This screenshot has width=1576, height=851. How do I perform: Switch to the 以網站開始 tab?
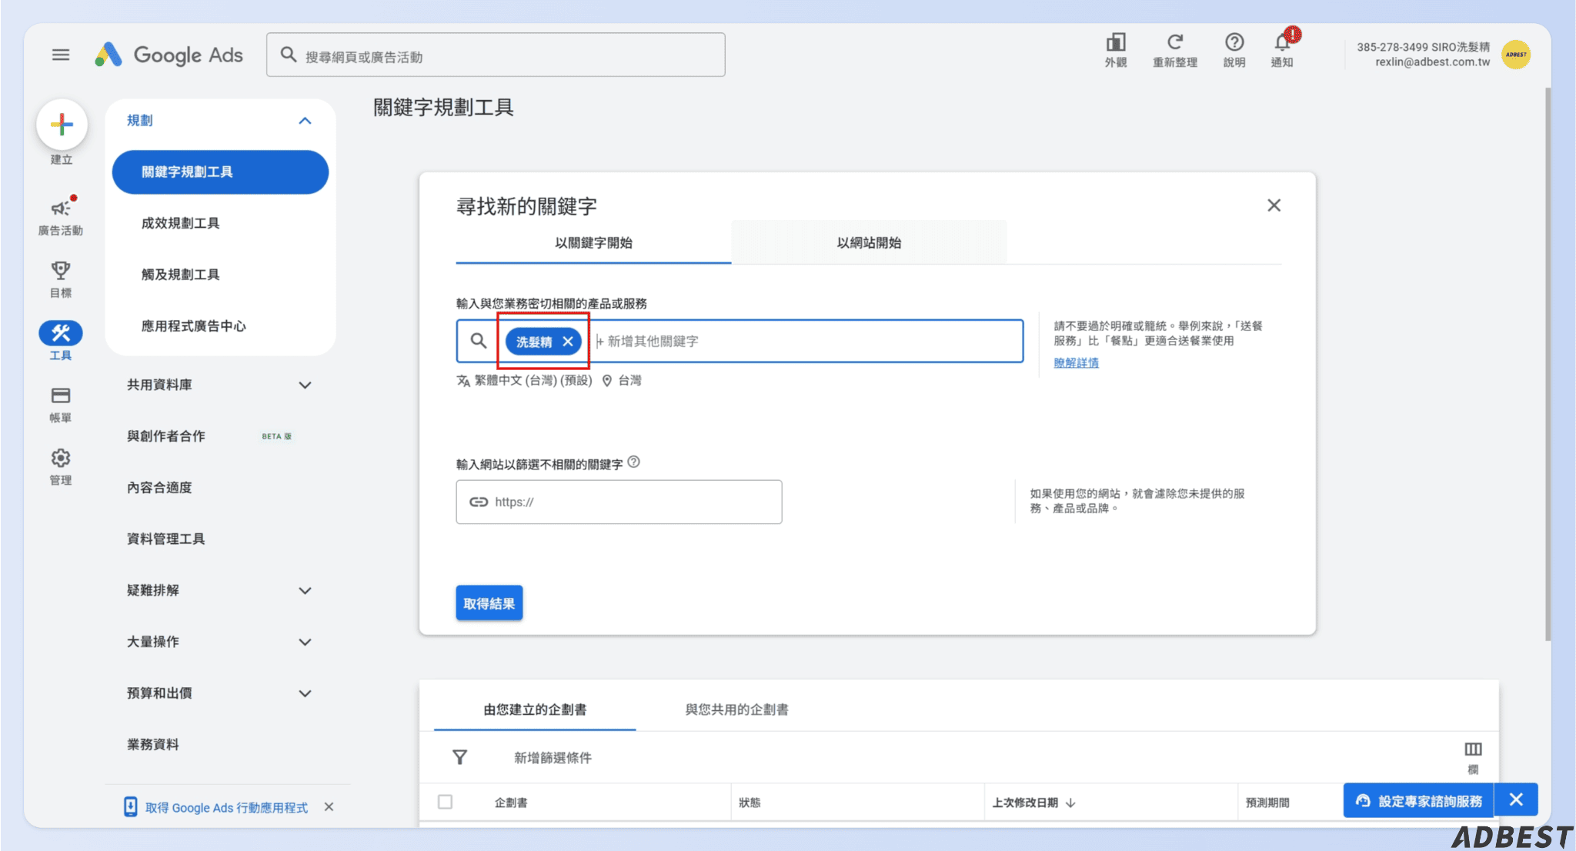coord(868,242)
